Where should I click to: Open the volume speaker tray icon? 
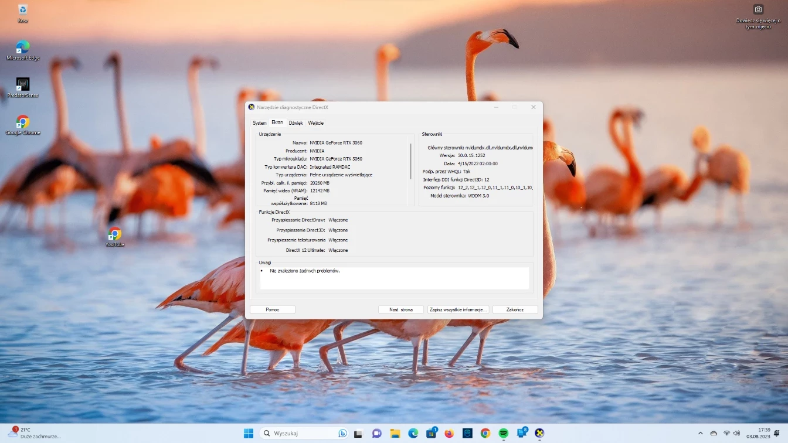[737, 433]
